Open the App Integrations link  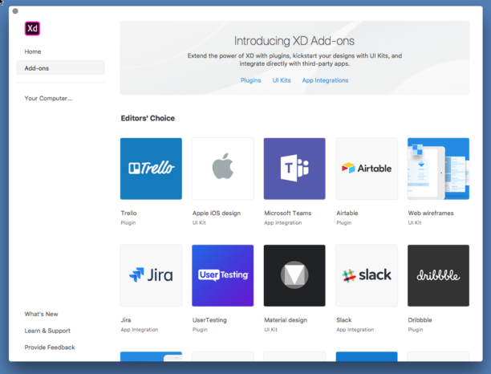click(325, 80)
